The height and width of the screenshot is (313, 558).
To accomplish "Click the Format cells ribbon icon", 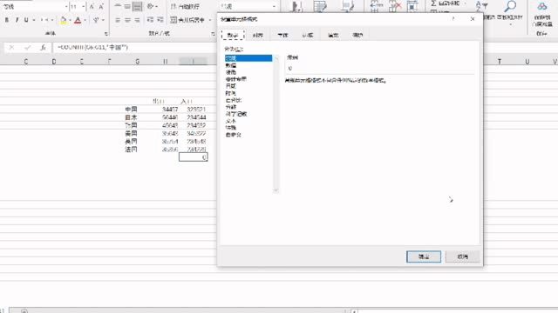I will coord(412,6).
